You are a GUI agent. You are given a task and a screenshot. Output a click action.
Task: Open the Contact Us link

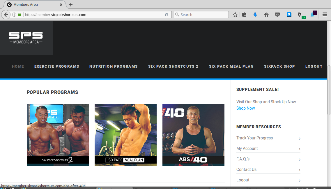coord(246,169)
